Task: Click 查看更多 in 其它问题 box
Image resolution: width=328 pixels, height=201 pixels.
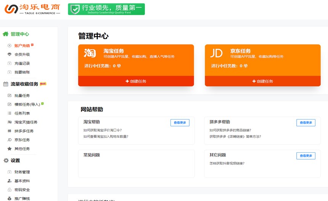Action: point(306,156)
